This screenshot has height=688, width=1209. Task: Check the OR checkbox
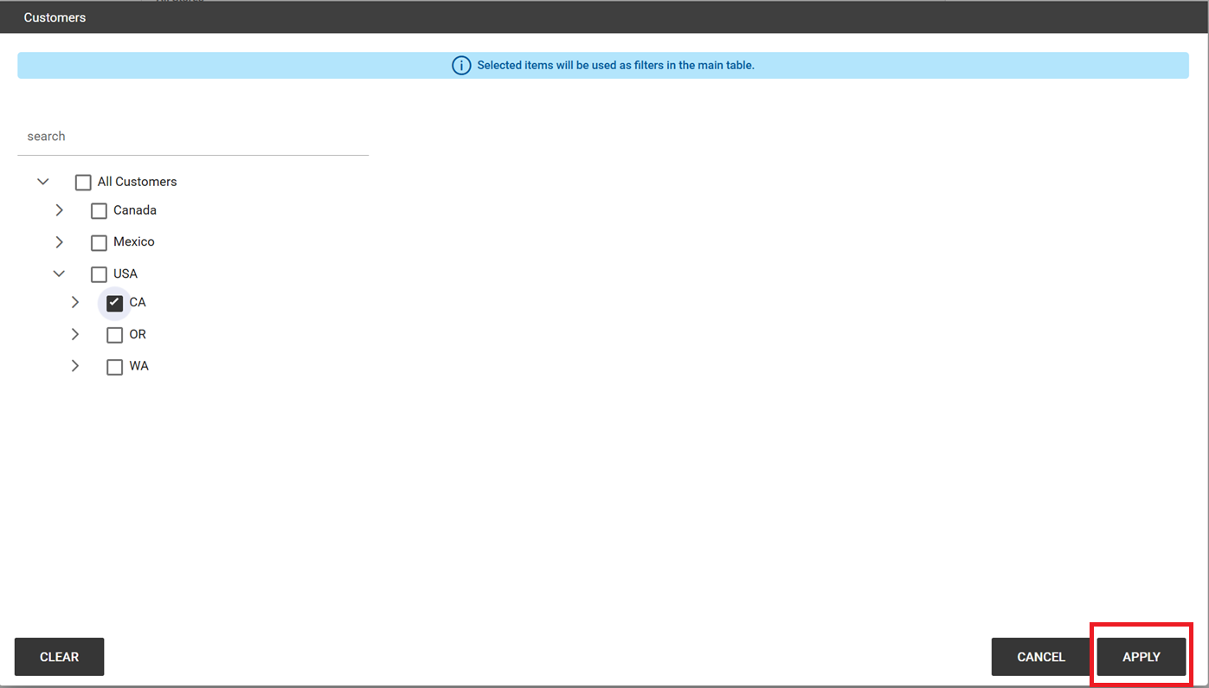point(114,335)
